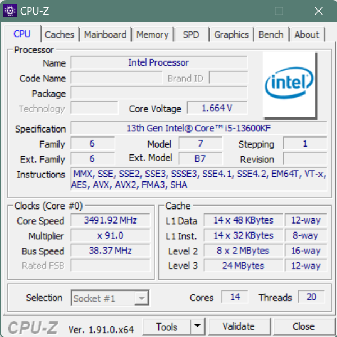Click the version text Ver. 1.91.0.x64
Viewport: 337px width, 337px height.
(x=101, y=330)
